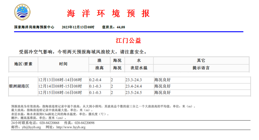
Task: Click the 海洋环境预报 red title
Action: pos(108,13)
